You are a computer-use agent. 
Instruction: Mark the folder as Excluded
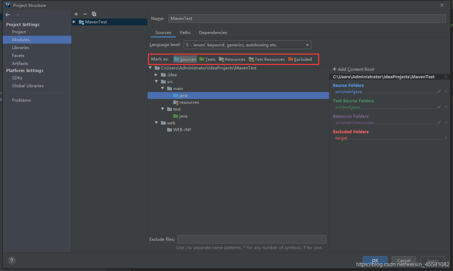click(300, 59)
